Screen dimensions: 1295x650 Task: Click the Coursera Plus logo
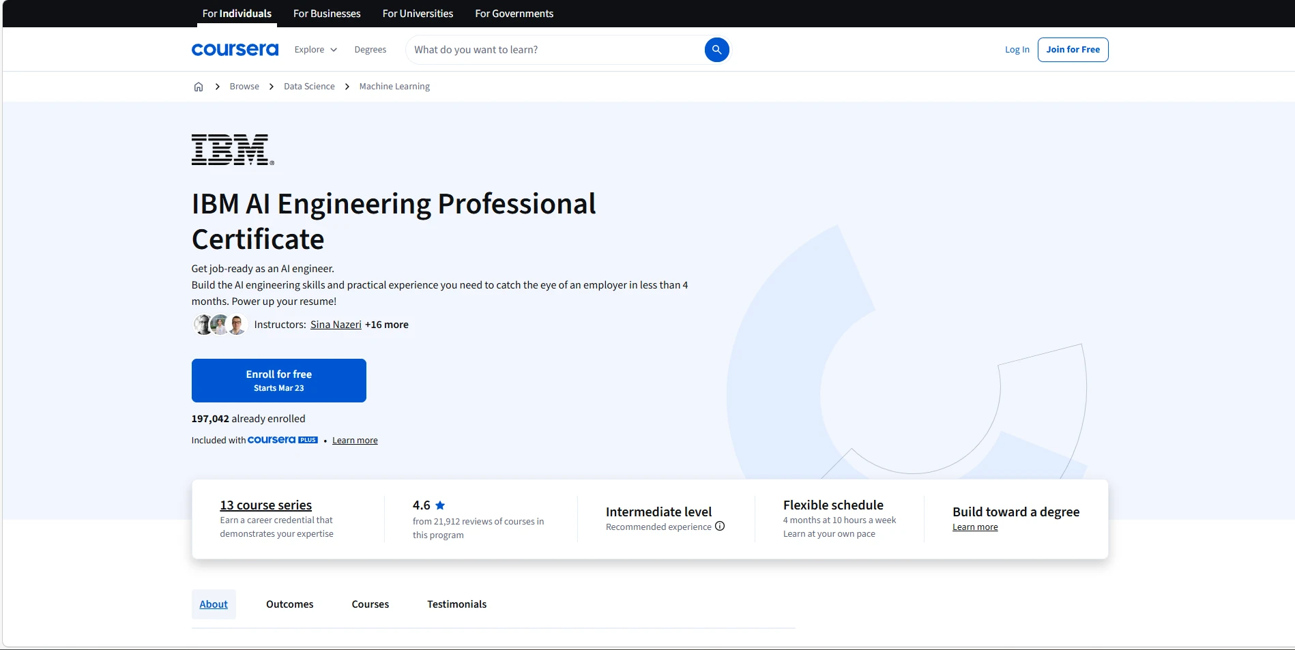point(282,440)
